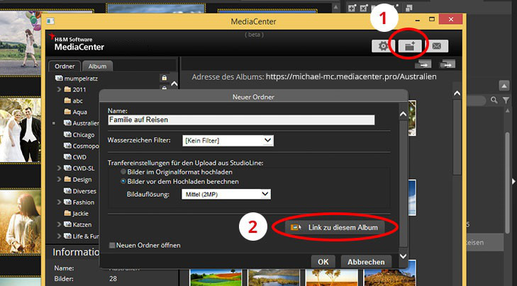Switch to the Album tab
Image resolution: width=517 pixels, height=286 pixels.
pos(99,67)
